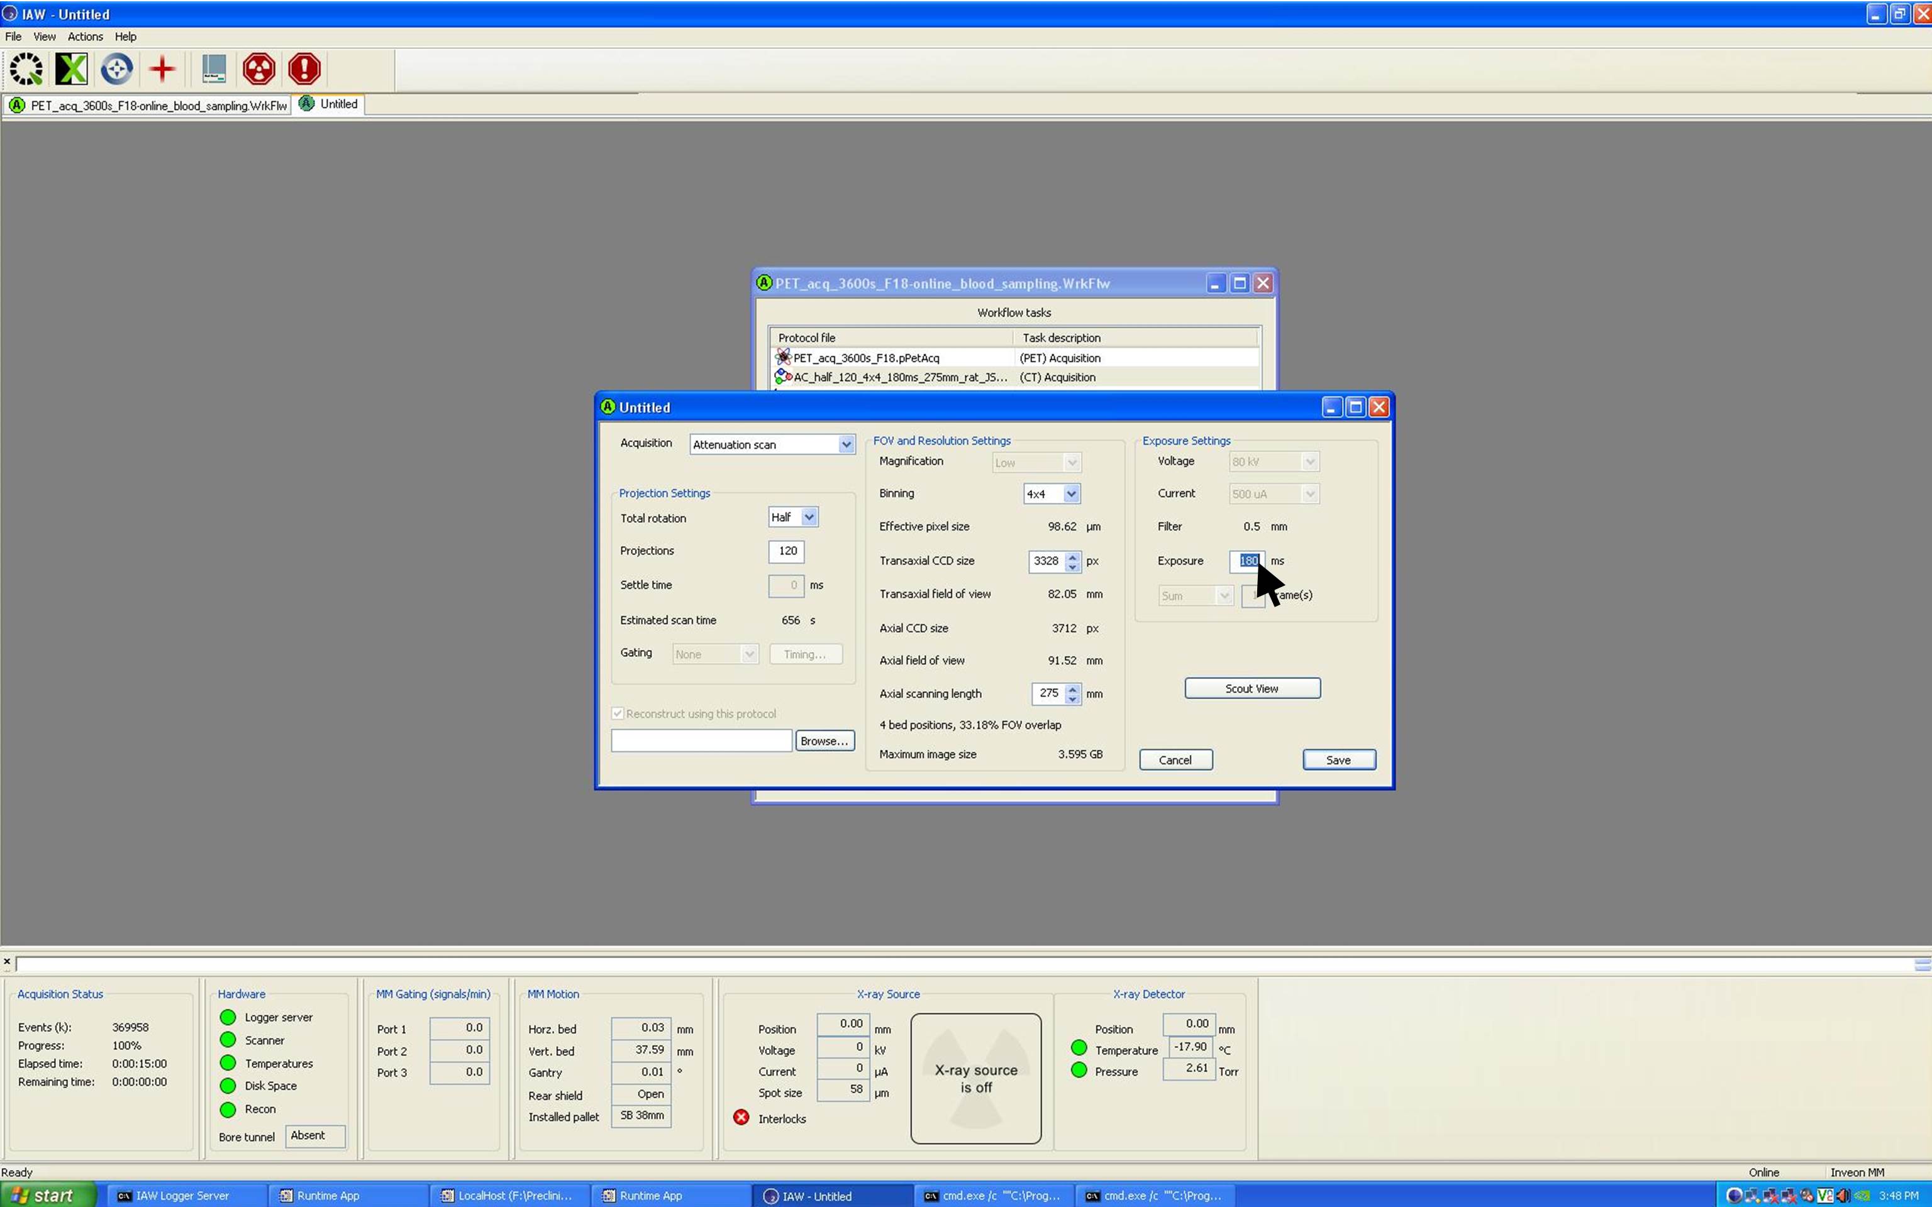Click the gray panel layout toolbar icon

click(x=213, y=69)
